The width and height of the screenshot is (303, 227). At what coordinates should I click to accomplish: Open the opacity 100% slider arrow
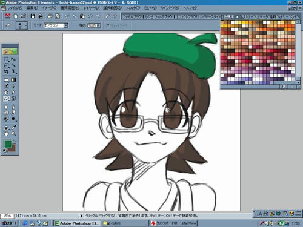click(99, 25)
